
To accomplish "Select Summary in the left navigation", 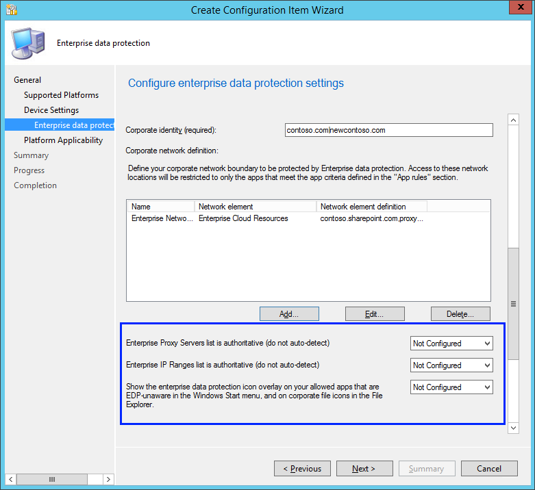I will [x=31, y=155].
